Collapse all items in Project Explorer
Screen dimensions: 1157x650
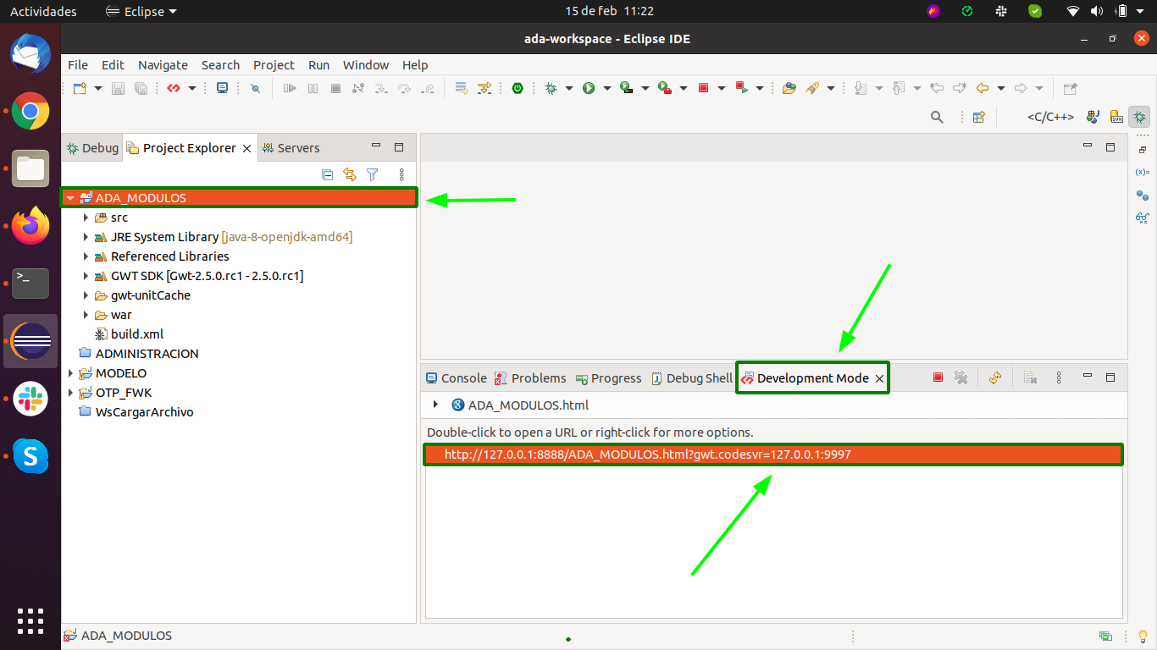328,174
